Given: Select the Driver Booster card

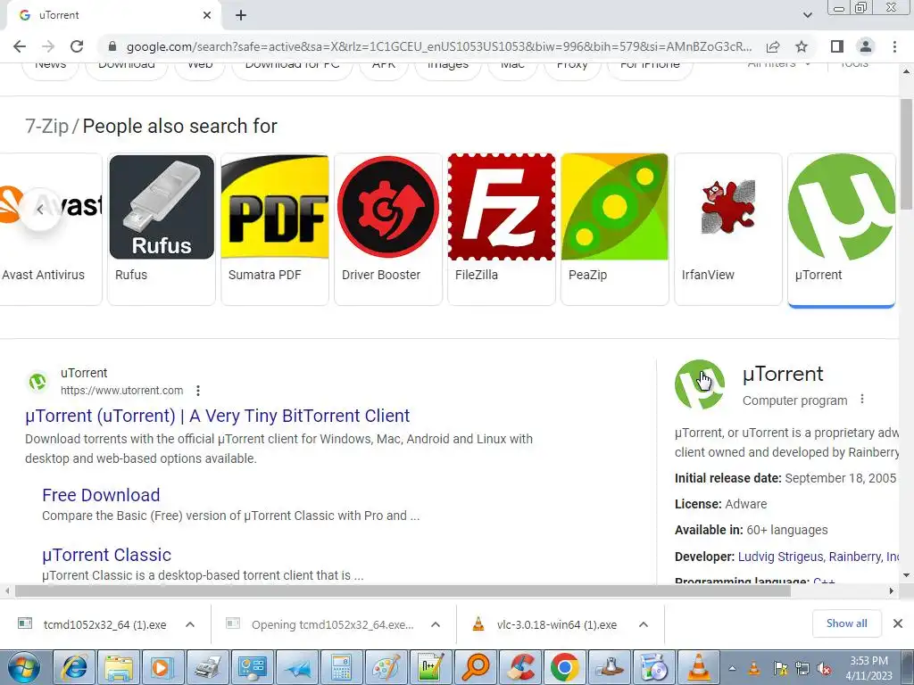Looking at the screenshot, I should point(388,228).
